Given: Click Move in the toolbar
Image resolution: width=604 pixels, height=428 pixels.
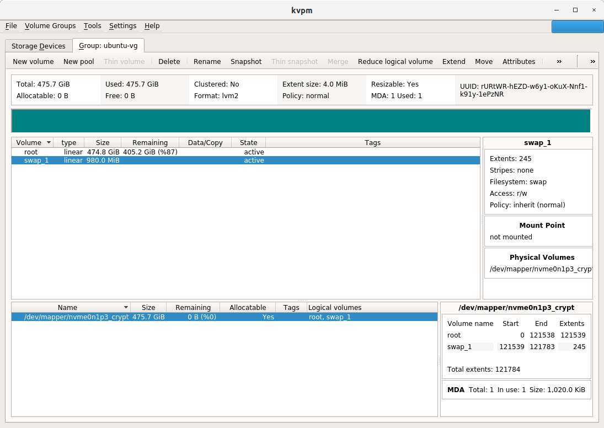Looking at the screenshot, I should point(484,62).
